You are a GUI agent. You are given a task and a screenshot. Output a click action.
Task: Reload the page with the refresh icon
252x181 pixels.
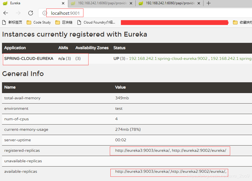pos(31,13)
